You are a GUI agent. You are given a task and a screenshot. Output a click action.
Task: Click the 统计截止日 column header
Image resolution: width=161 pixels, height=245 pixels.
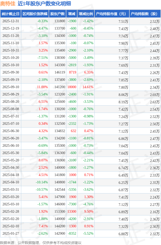pyautogui.click(x=11, y=14)
